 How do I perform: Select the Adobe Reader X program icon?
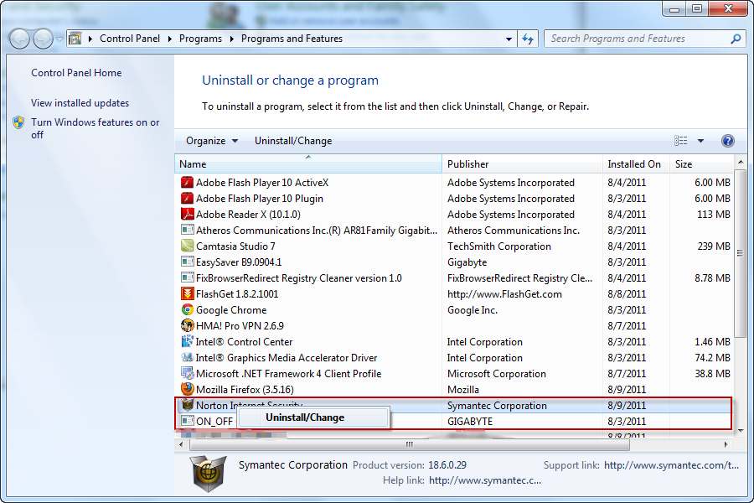pos(187,215)
